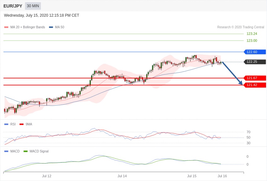The height and width of the screenshot is (181, 267).
Task: Click the 123.00 resistance level label
Action: [x=252, y=41]
